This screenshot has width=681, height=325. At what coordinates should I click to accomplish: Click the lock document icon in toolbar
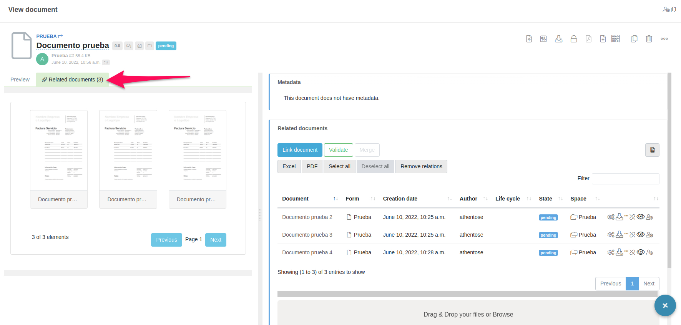pyautogui.click(x=573, y=39)
